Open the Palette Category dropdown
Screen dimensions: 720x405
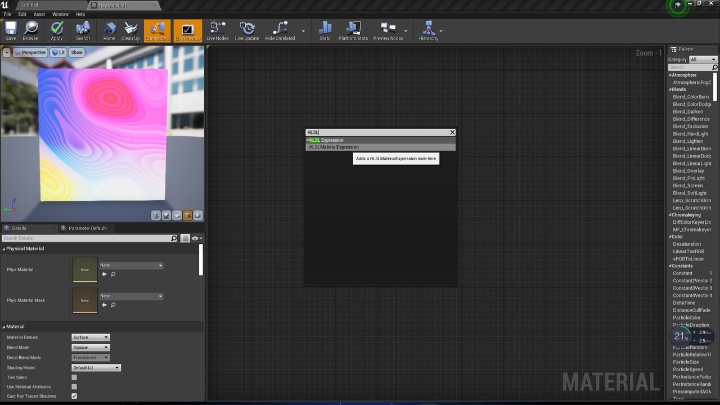(703, 60)
